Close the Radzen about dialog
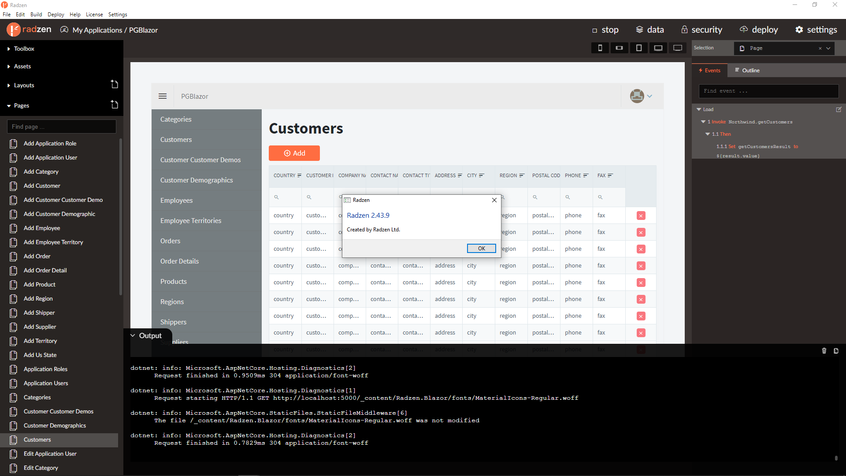 [494, 200]
